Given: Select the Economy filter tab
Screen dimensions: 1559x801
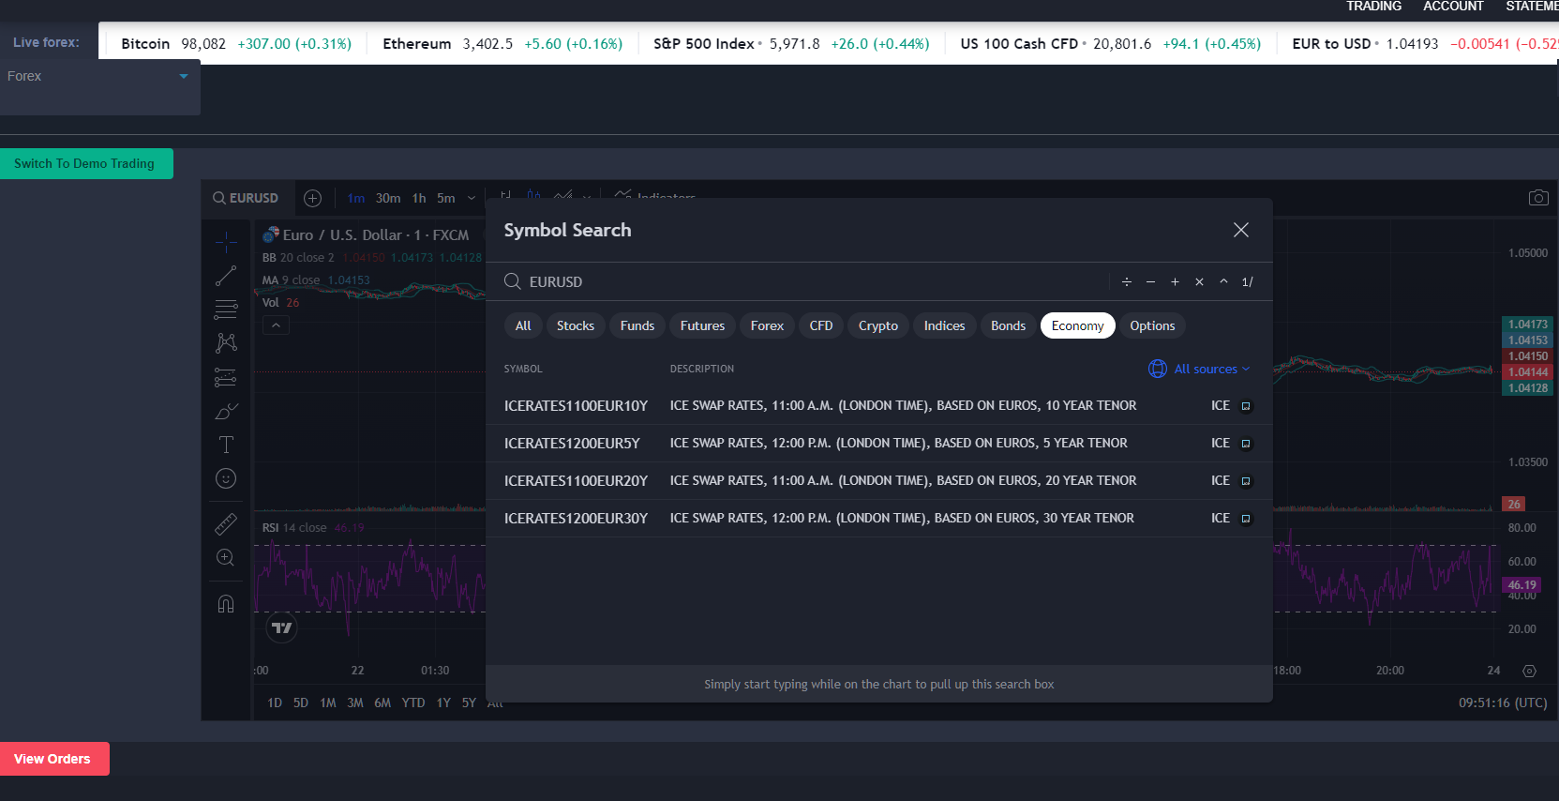Looking at the screenshot, I should click(1078, 325).
